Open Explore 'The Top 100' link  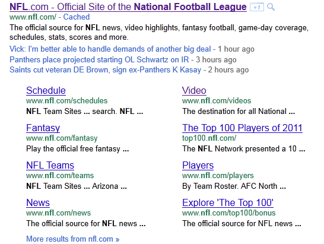click(x=228, y=203)
